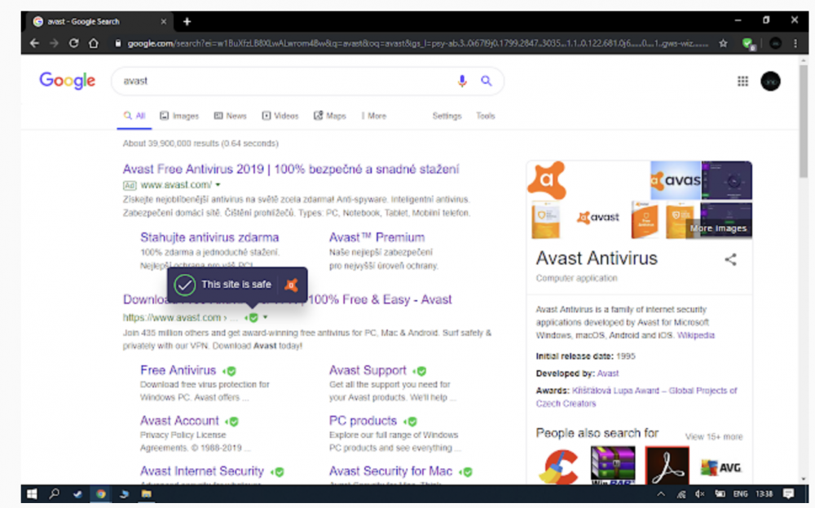
Task: Start voice search with microphone icon
Action: tap(461, 81)
